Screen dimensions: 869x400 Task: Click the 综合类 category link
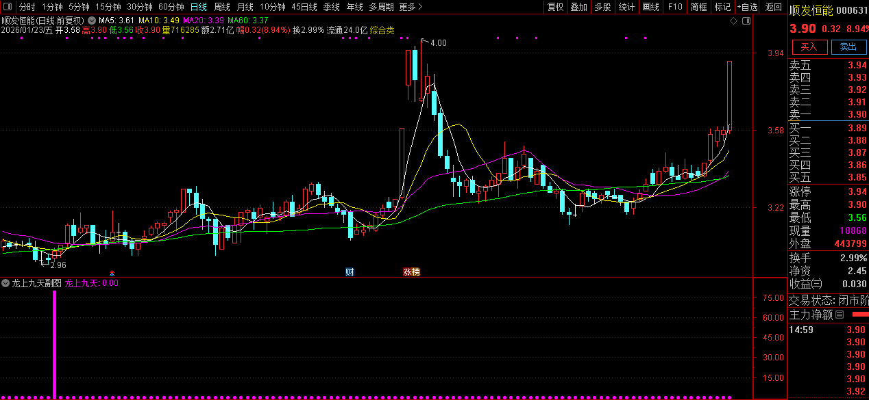(382, 30)
